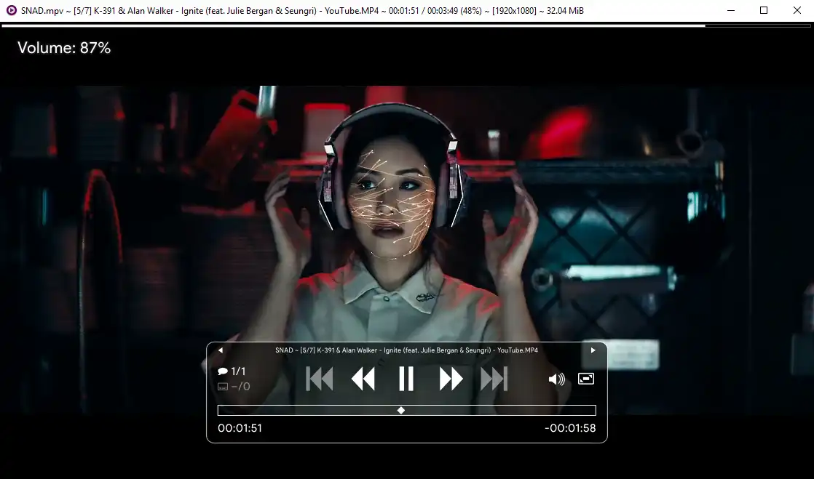
Task: Click the seek bar diamond handle
Action: point(400,411)
